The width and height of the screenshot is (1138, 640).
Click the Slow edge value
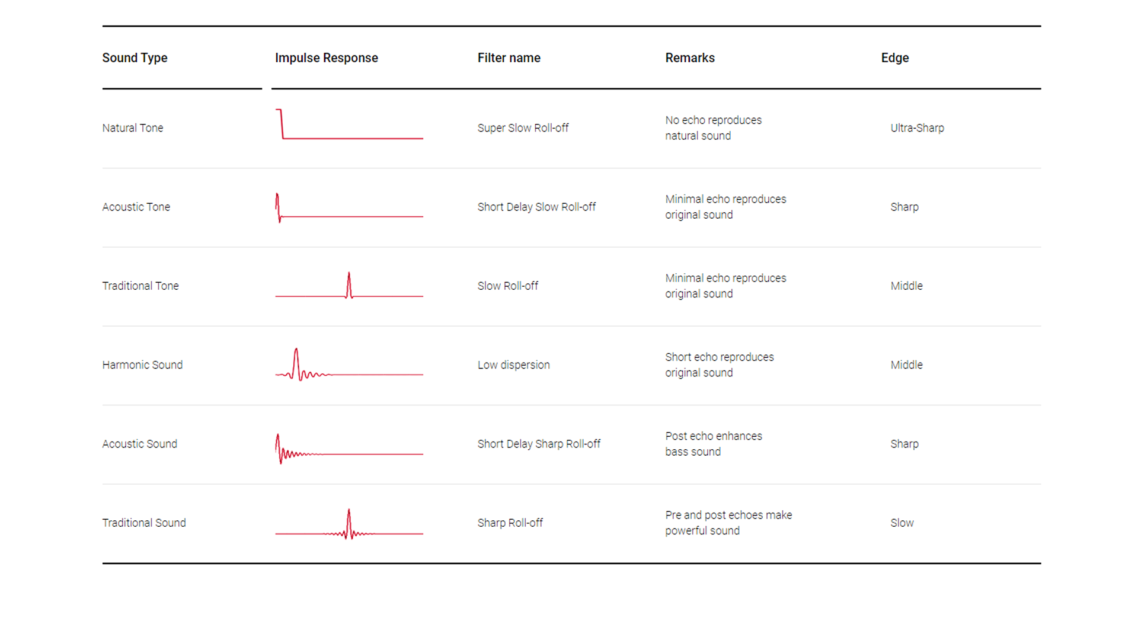tap(902, 523)
